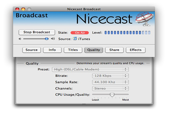Open the Titles settings tab
Screen dimensions: 169x117
coord(73,50)
